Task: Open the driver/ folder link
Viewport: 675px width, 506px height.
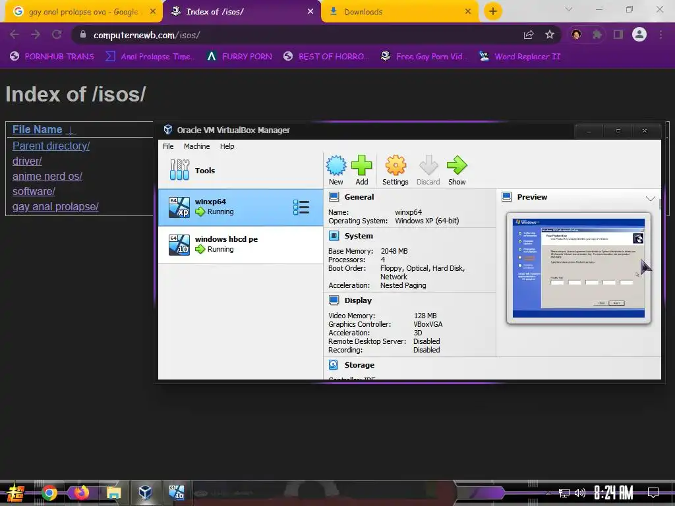Action: (27, 161)
